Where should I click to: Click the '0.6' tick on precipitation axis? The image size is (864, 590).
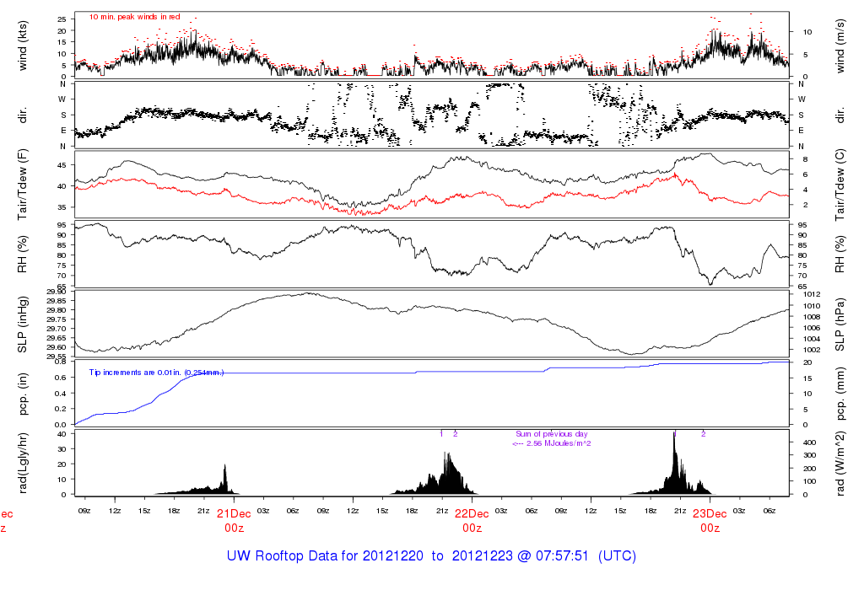[61, 378]
